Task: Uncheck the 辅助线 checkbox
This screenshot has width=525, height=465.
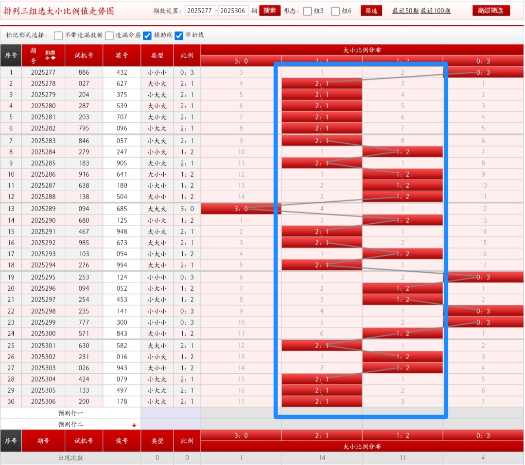Action: tap(147, 35)
